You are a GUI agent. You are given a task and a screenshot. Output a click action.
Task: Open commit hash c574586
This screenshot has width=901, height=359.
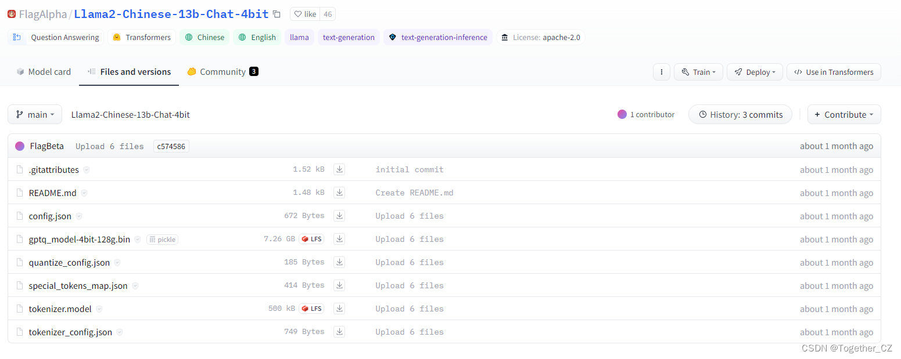point(171,146)
